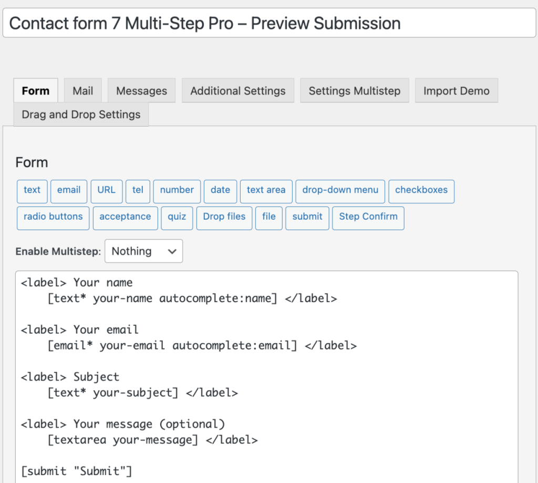Open the Settings Multistep tab

tap(354, 90)
